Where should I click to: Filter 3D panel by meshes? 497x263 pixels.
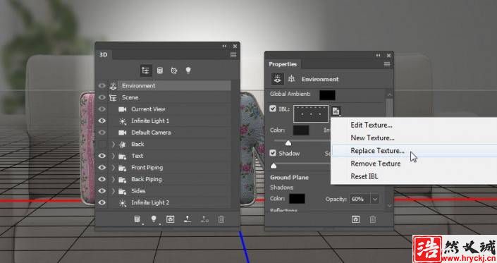coord(160,71)
